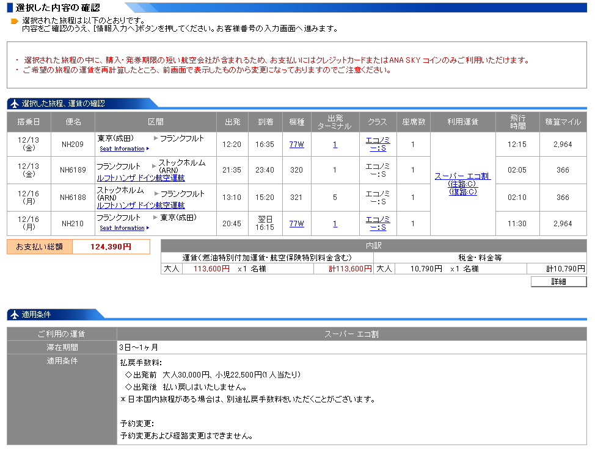Select tax amount 10,790円 for adult
The image size is (595, 450).
(426, 269)
